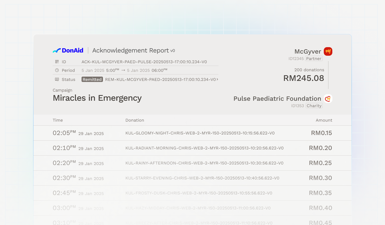Click the Miracles in Emergency campaign title
Image resolution: width=385 pixels, height=225 pixels.
coord(97,98)
